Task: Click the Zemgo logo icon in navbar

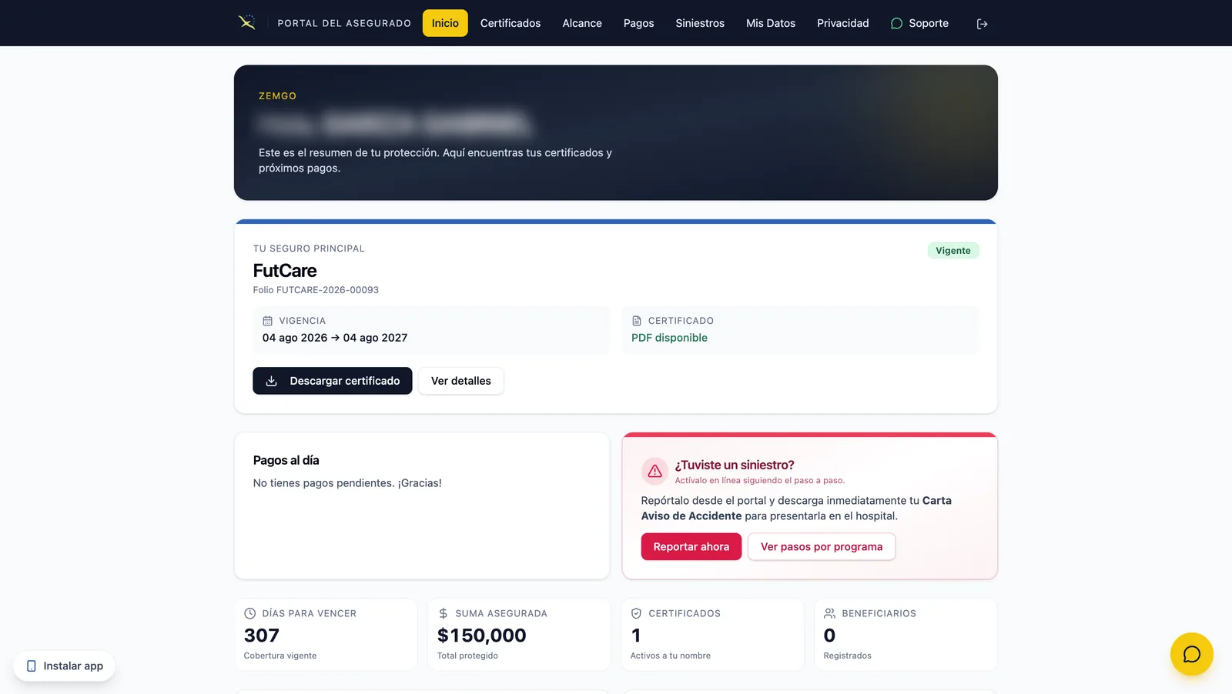Action: (246, 22)
